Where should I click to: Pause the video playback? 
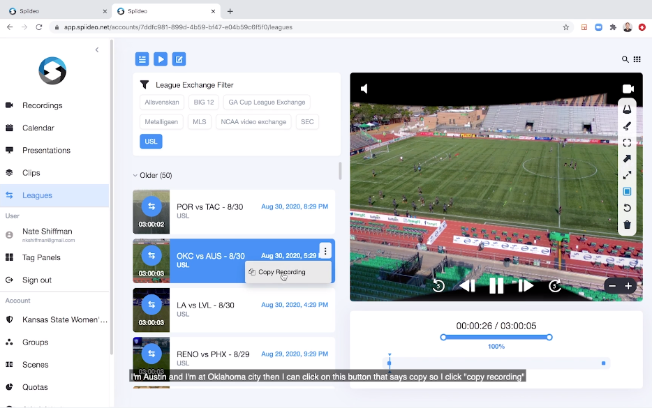coord(496,285)
